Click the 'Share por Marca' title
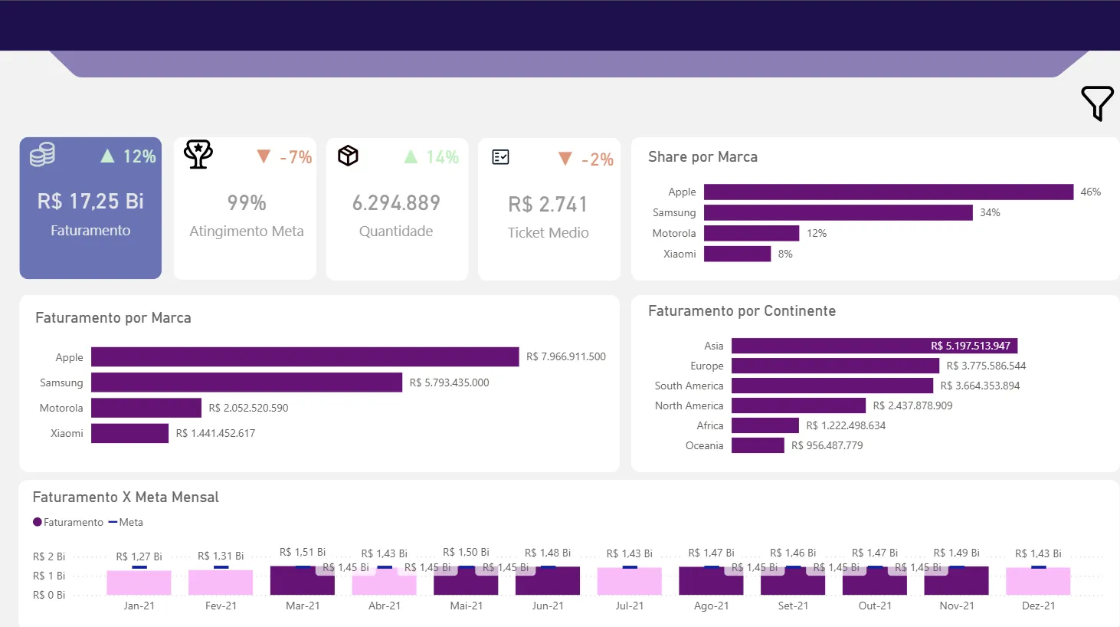This screenshot has height=627, width=1120. click(702, 157)
